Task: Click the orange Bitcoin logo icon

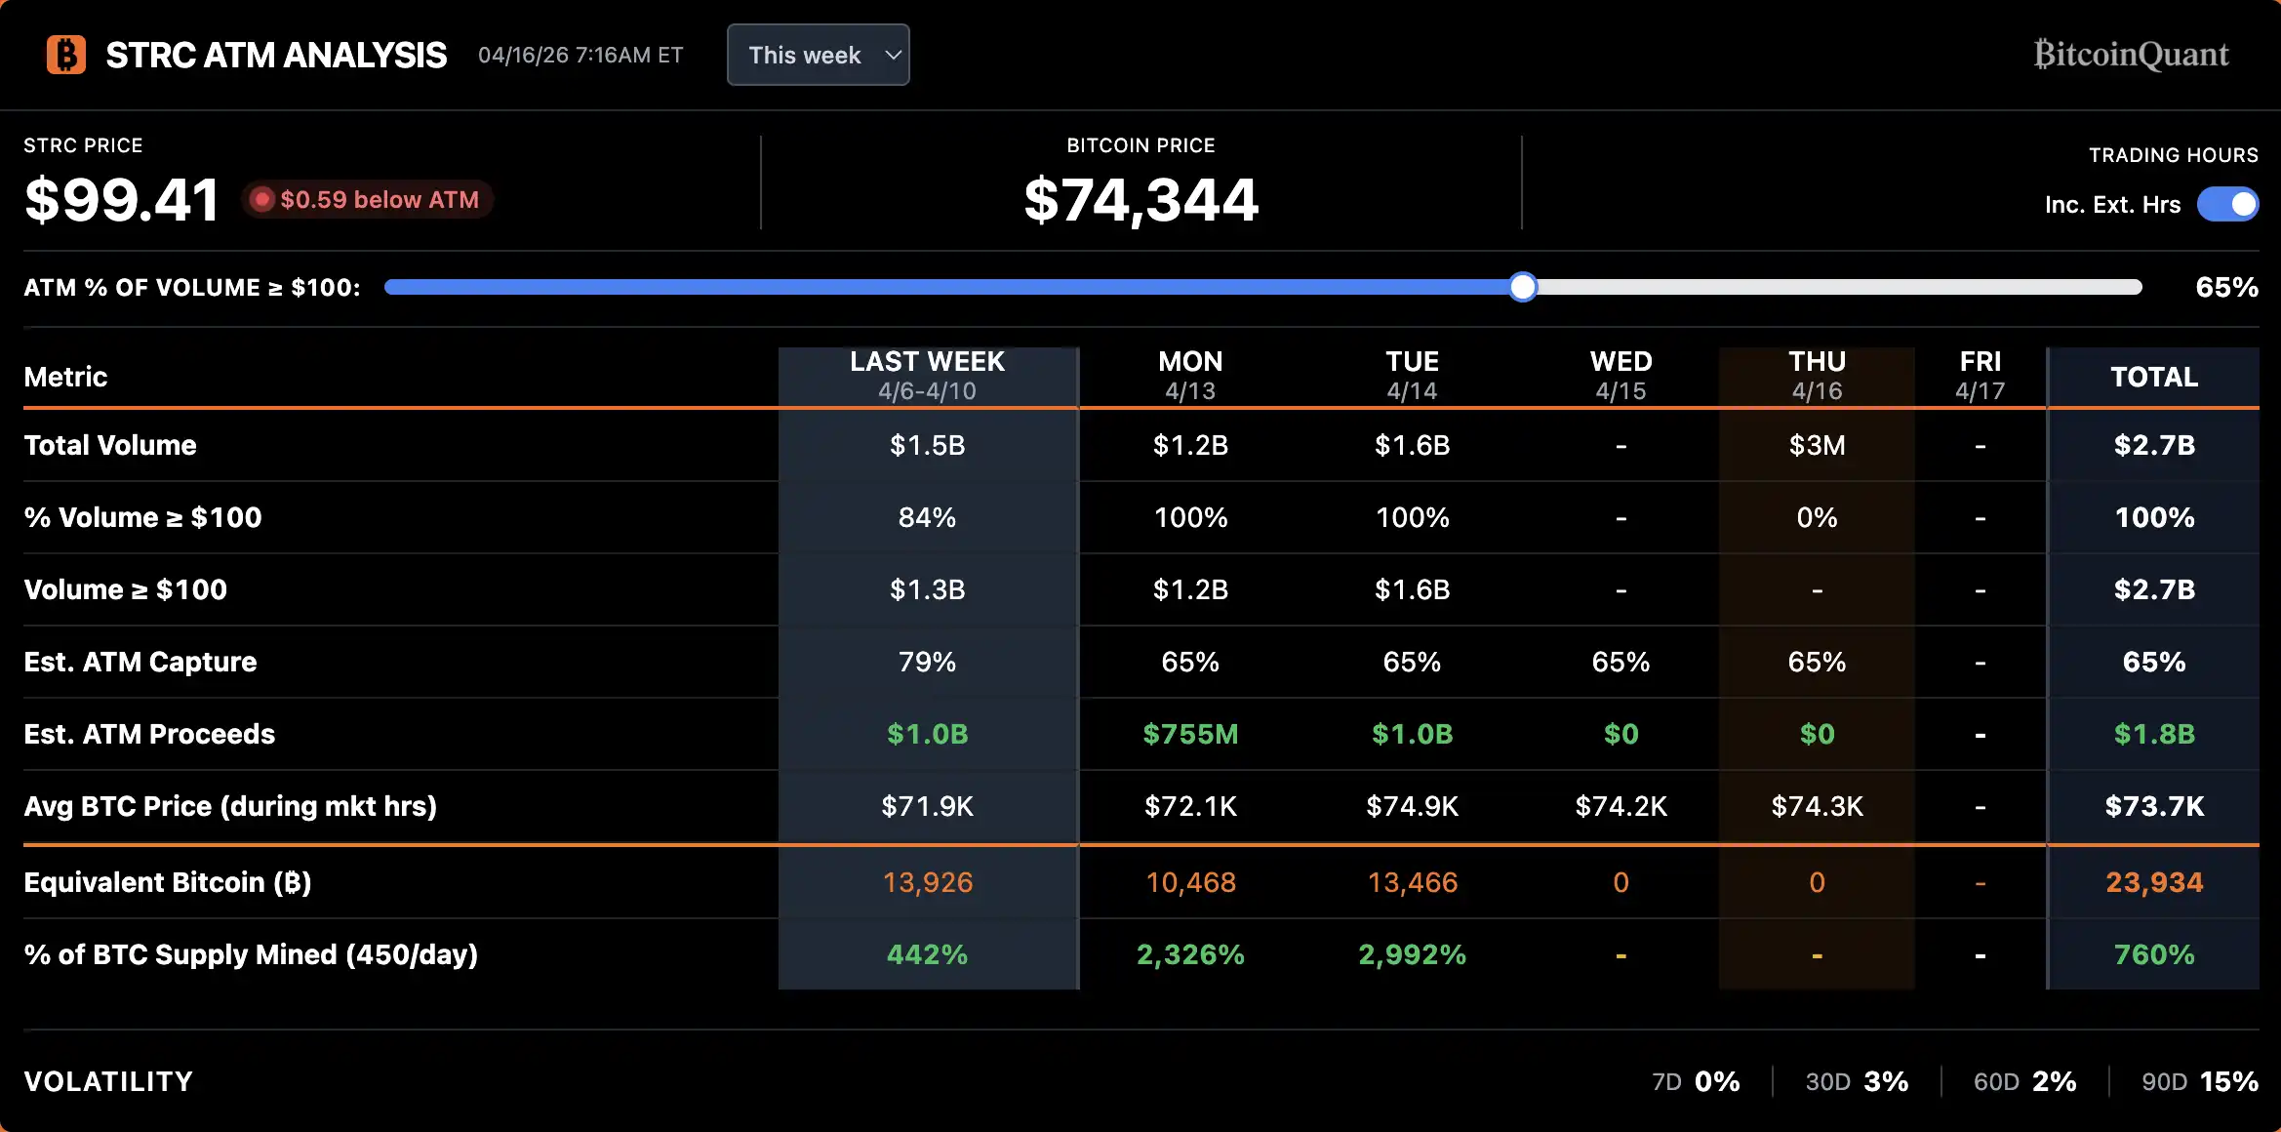Action: pyautogui.click(x=66, y=55)
